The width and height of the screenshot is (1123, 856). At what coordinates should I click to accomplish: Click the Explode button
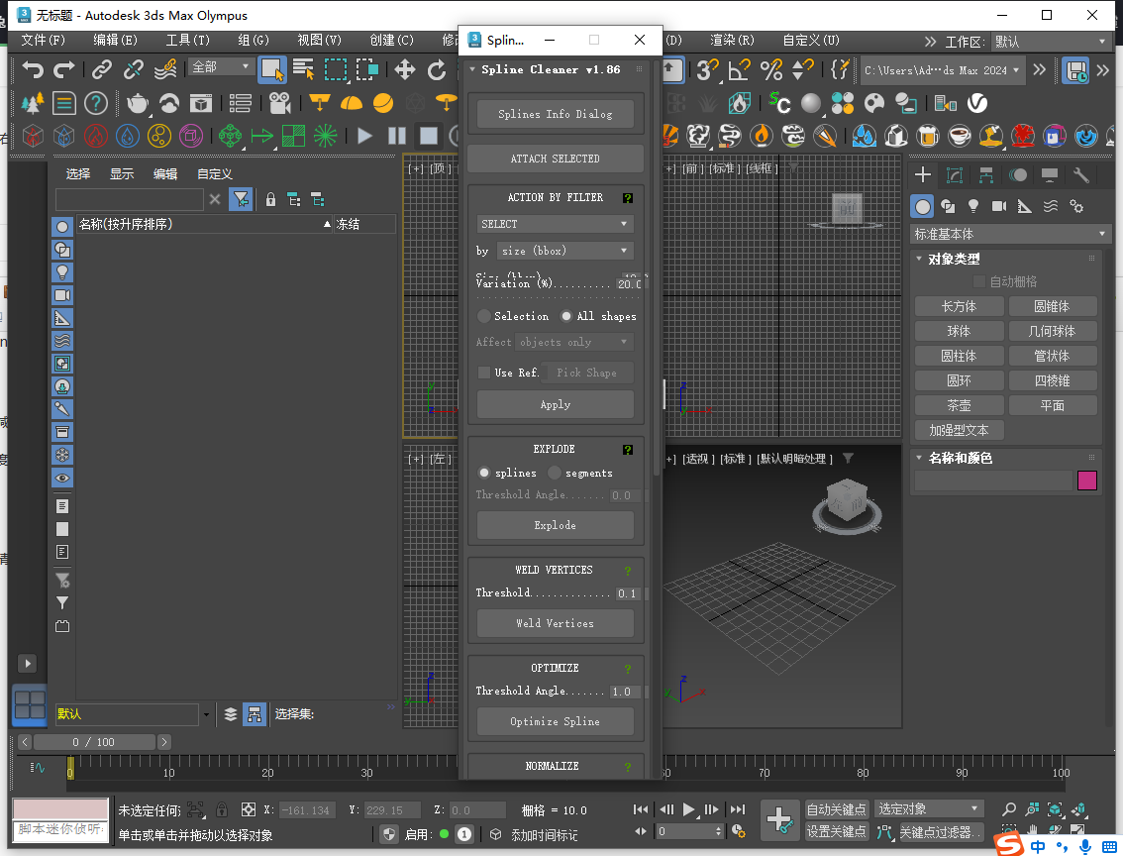[x=555, y=525]
